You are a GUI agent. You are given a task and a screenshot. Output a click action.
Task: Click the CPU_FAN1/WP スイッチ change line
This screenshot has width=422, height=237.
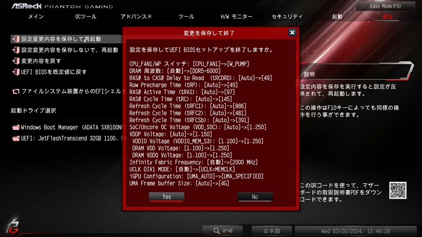point(189,64)
